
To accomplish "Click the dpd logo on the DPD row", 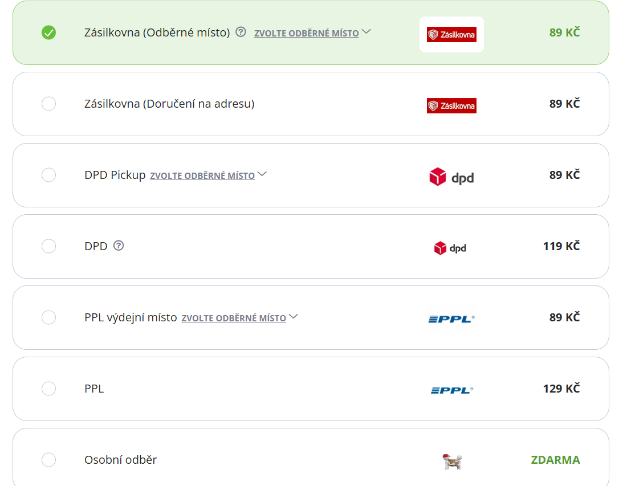I will [450, 248].
